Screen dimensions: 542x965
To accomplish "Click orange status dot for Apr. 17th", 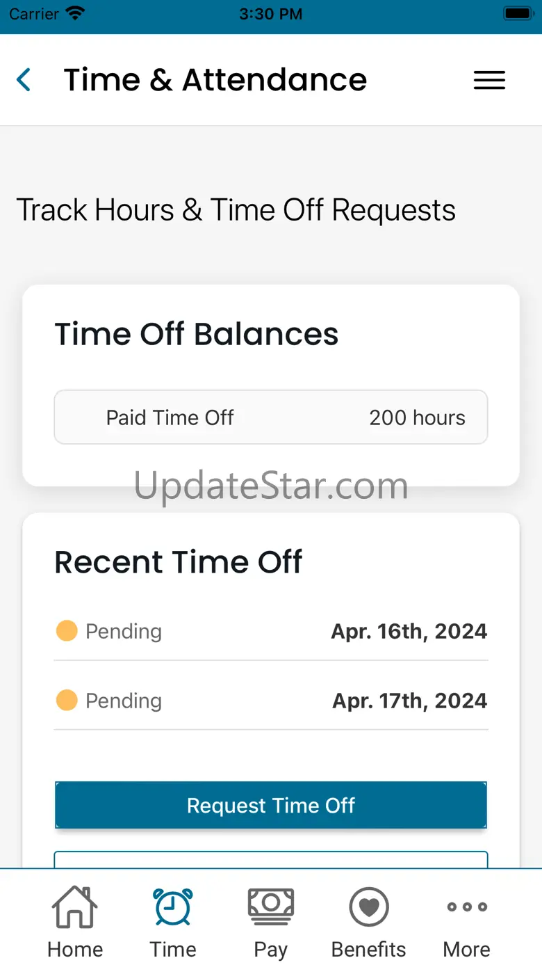I will point(67,700).
